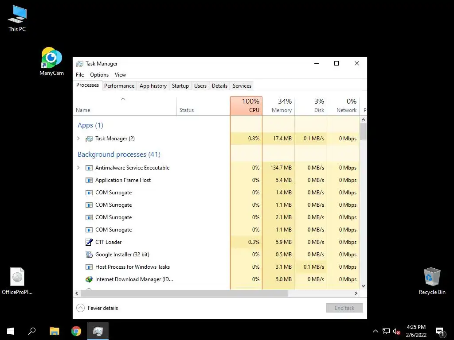Click the 0.8% CPU value for Task Manager
This screenshot has width=454, height=340.
pos(254,139)
